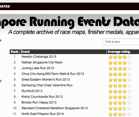Viewport: 139px width, 117px height.
Task: Open Jurong Lake Run 2012 event
Action: pyautogui.click(x=38, y=68)
